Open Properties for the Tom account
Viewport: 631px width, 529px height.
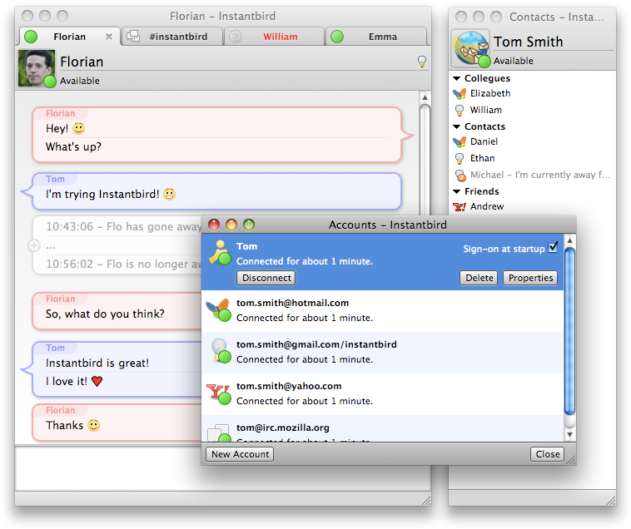click(x=530, y=278)
